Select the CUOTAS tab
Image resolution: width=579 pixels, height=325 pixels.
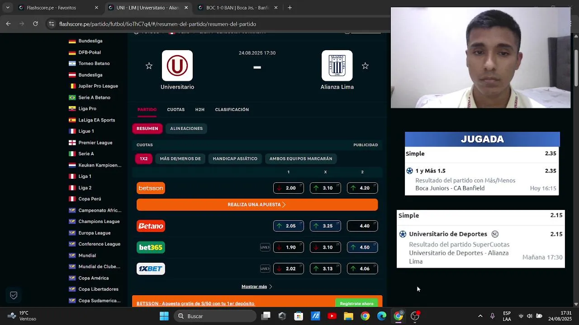(176, 110)
